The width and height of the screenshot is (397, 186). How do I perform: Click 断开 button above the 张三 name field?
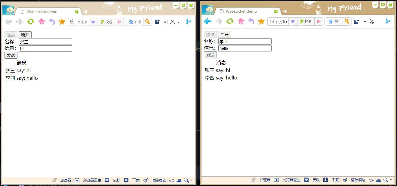tap(25, 35)
